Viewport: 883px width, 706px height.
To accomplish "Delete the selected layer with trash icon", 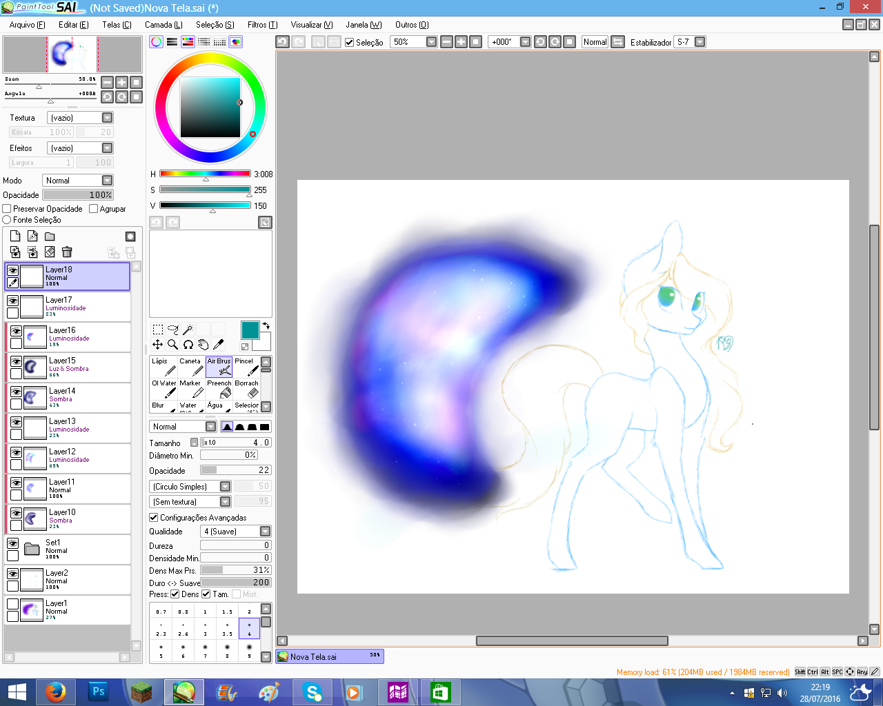I will 67,252.
